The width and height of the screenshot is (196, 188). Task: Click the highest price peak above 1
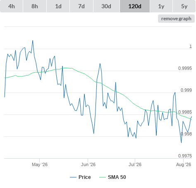[x=33, y=40]
